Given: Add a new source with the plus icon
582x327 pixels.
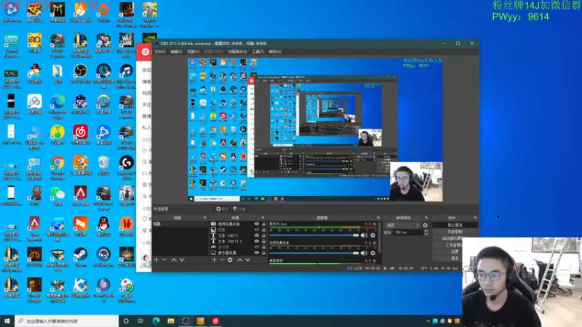Looking at the screenshot, I should 213,259.
